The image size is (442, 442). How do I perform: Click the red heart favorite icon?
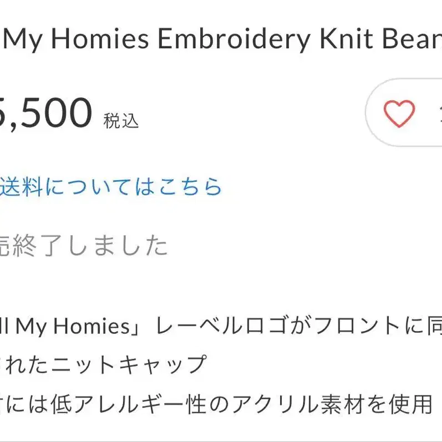point(399,114)
